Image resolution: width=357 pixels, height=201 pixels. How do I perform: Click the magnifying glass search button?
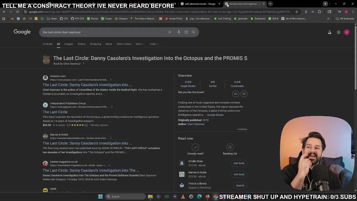pos(194,32)
